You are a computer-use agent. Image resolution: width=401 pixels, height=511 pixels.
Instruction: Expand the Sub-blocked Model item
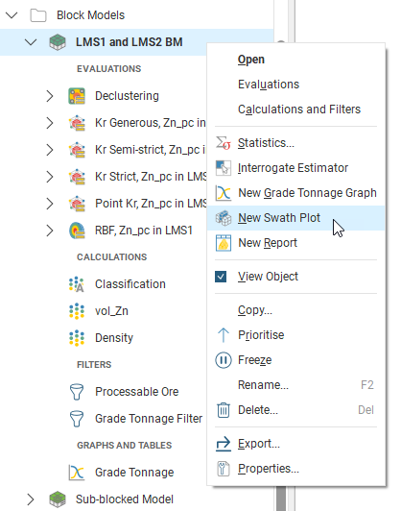(x=31, y=499)
